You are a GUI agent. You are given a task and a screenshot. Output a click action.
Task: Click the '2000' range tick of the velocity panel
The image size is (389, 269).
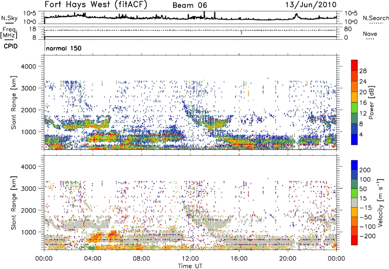click(28, 210)
